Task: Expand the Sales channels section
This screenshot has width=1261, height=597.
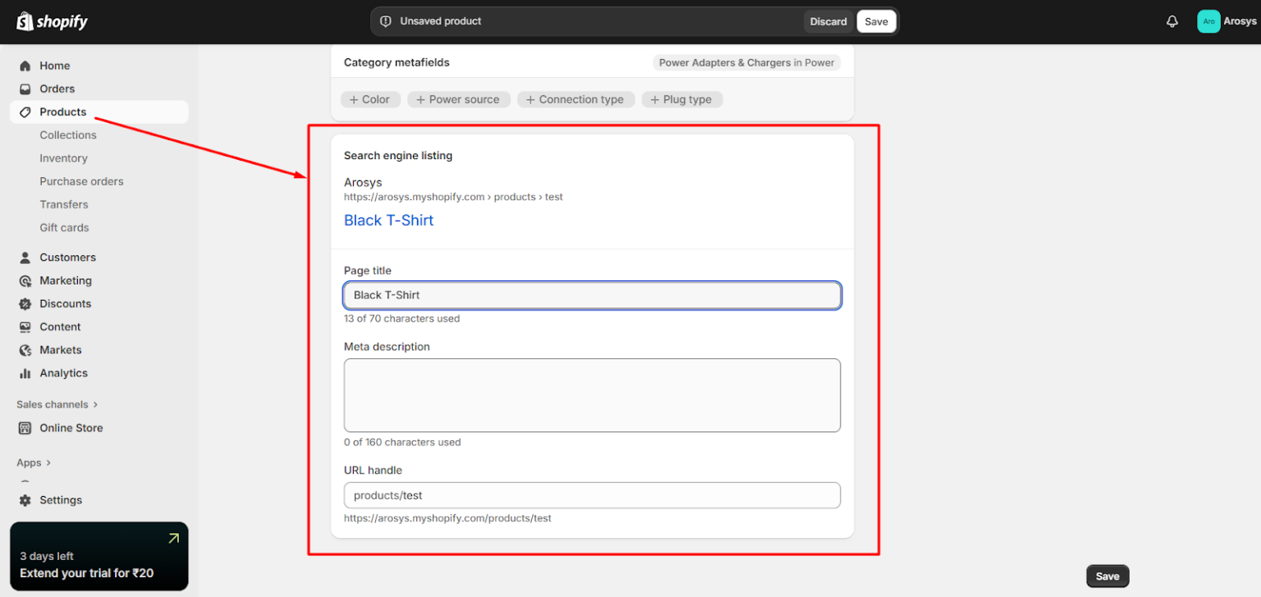Action: coord(95,404)
